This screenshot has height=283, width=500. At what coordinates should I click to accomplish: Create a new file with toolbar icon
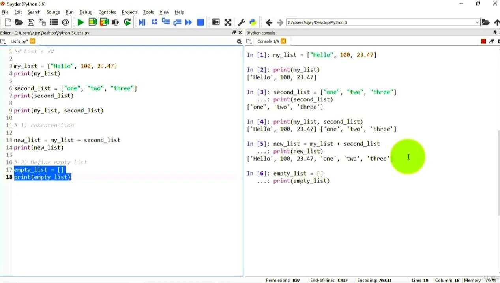[8, 22]
